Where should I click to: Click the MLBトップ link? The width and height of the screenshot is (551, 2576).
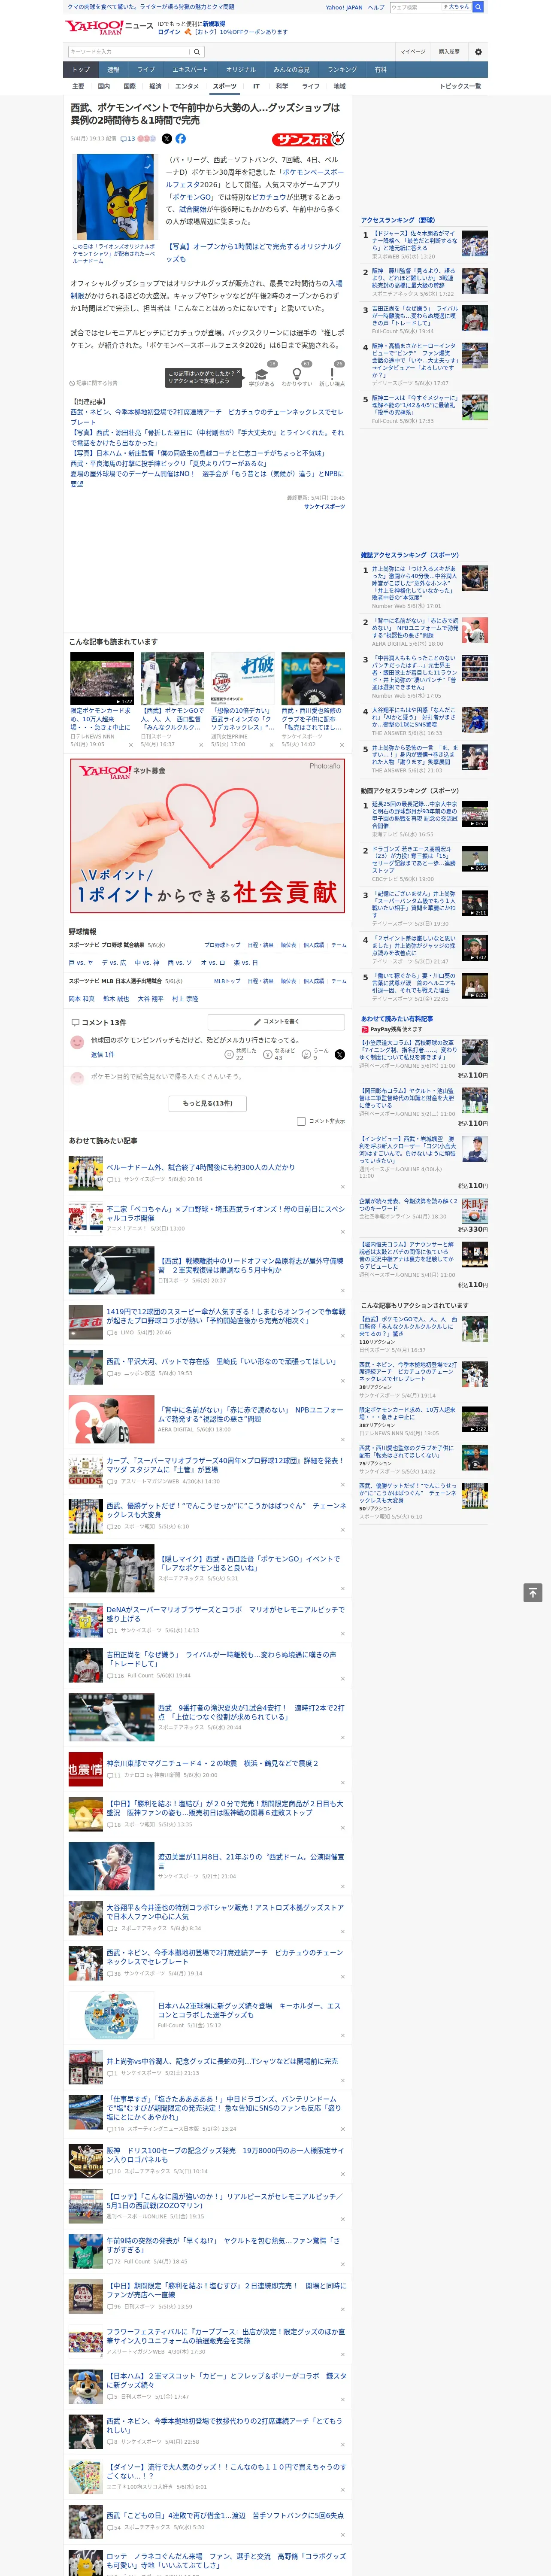[x=227, y=981]
